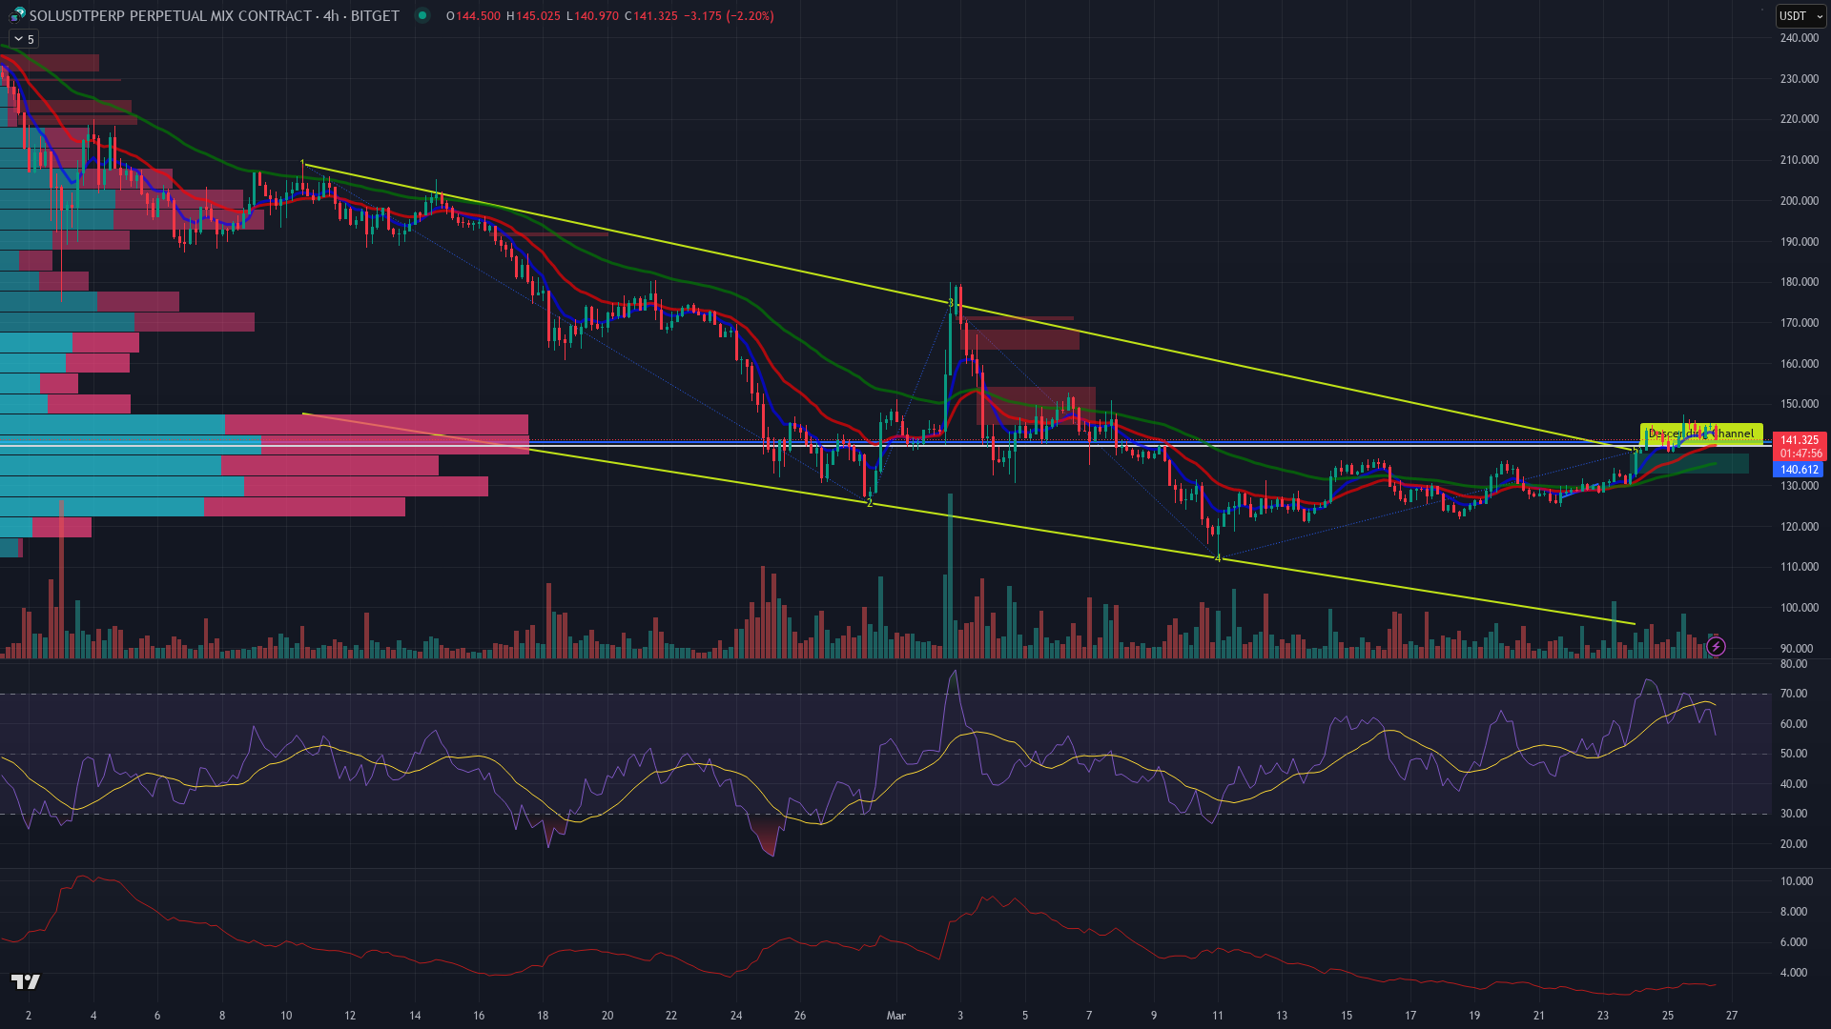
Task: Select channel pivot point labeled 2
Action: 869,503
